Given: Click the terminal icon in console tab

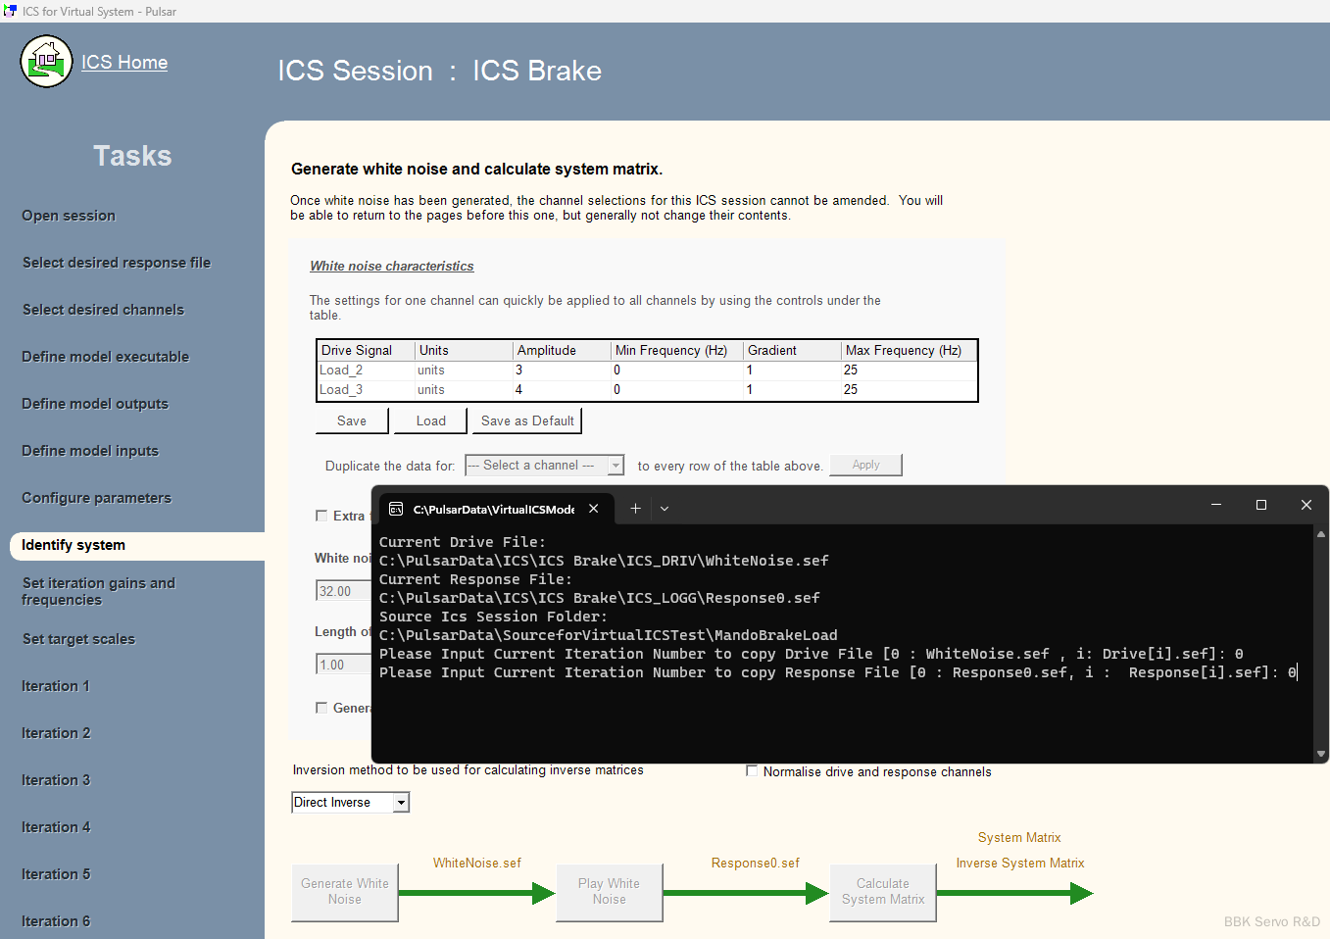Looking at the screenshot, I should coord(396,509).
